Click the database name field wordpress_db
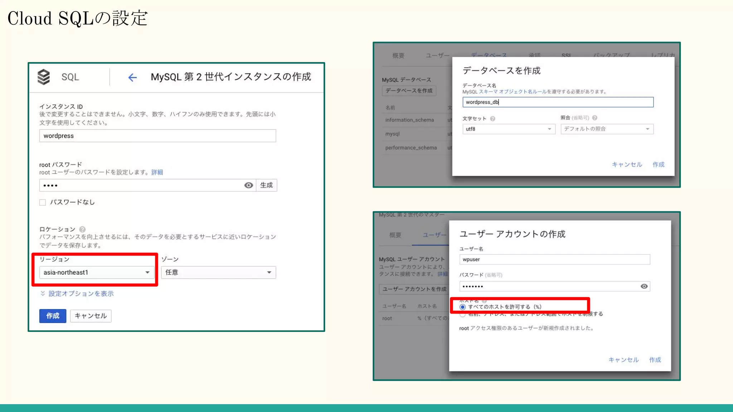This screenshot has height=412, width=733. [558, 102]
